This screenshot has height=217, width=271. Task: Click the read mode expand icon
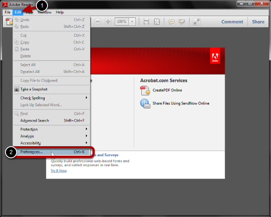(x=196, y=22)
